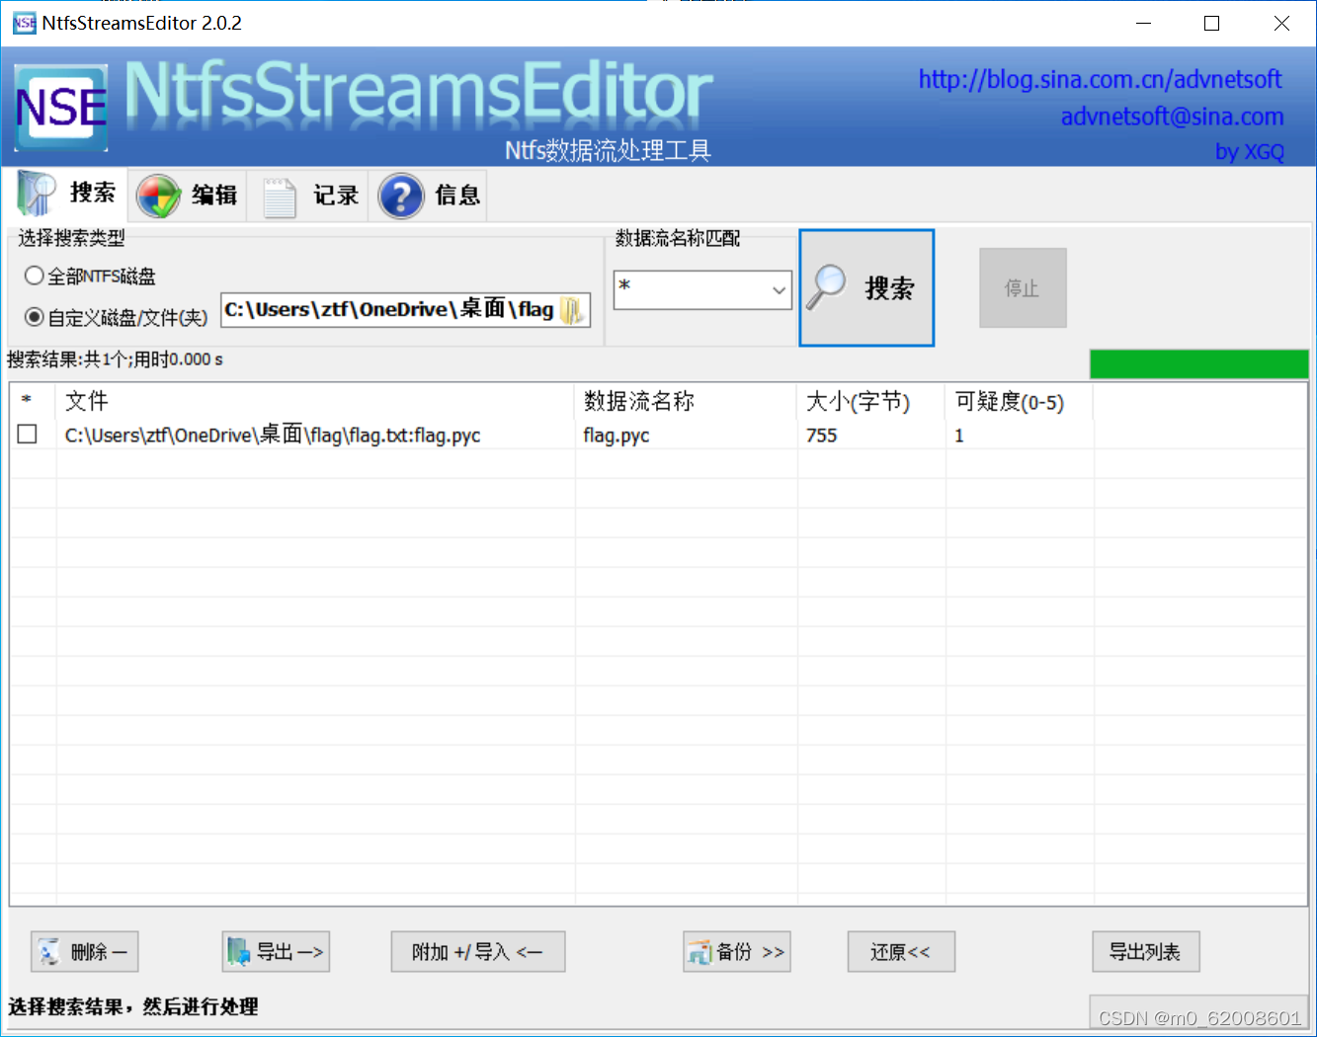Click the 755 size cell
Viewport: 1317px width, 1037px height.
point(821,436)
